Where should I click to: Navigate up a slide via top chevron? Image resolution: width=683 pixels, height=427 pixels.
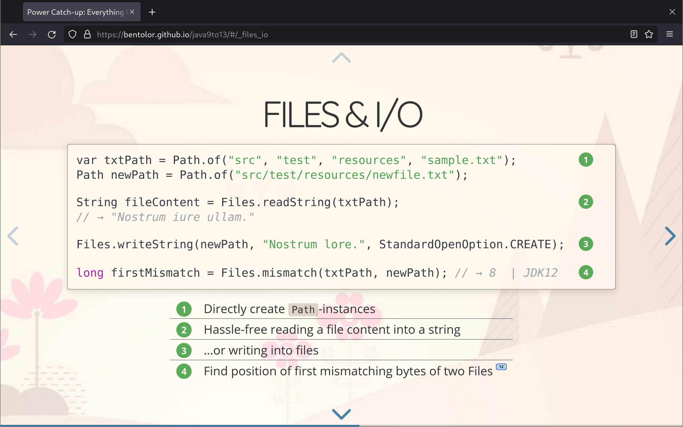(x=341, y=58)
